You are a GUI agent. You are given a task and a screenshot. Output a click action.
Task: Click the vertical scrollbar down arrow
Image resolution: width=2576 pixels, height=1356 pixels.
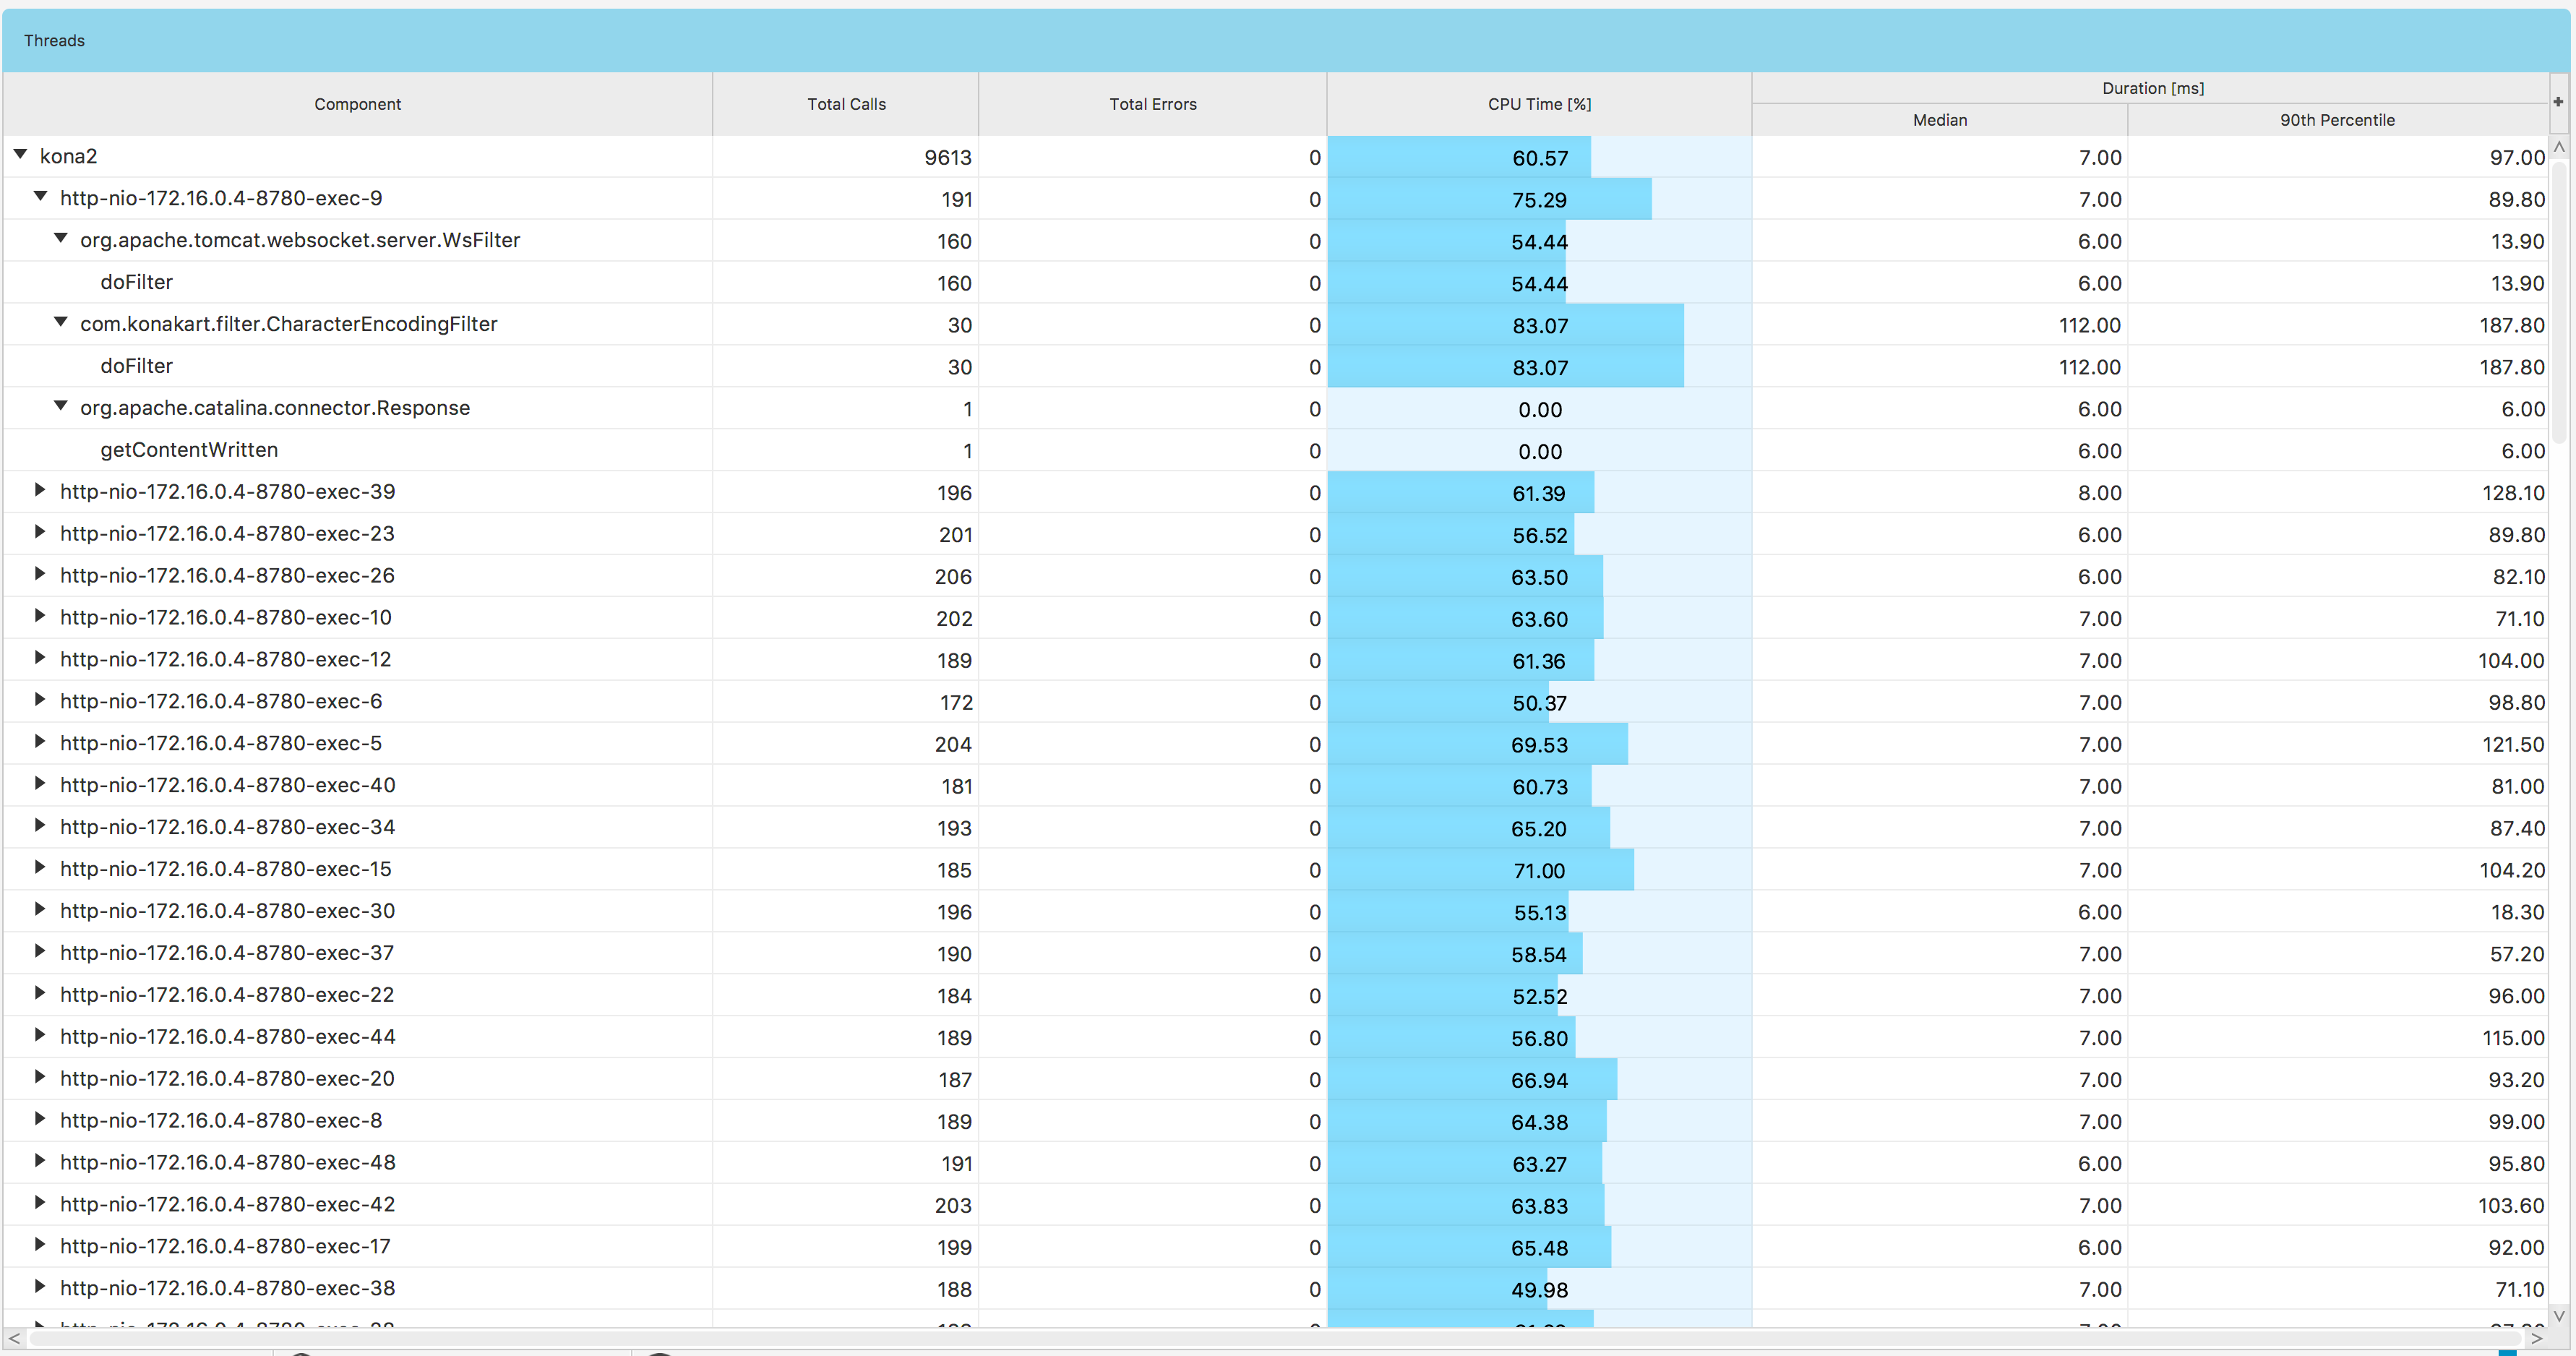coord(2559,1316)
